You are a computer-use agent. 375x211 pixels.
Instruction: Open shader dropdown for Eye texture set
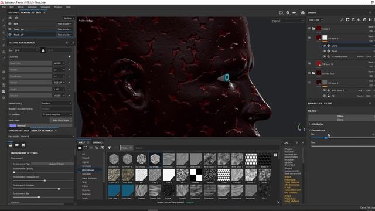point(64,23)
